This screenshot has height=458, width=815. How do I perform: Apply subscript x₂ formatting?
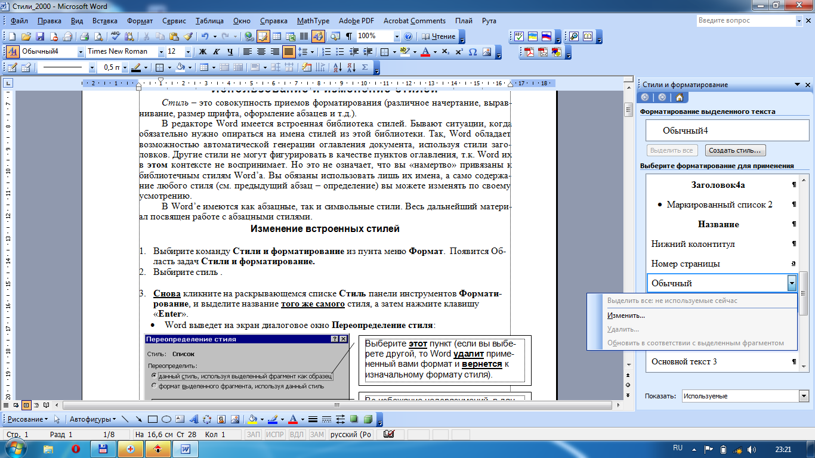[445, 52]
